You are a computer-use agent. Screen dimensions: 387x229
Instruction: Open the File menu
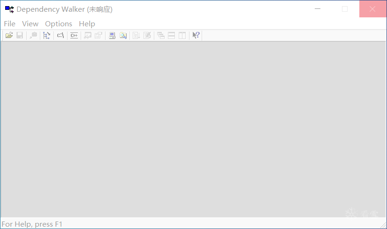[10, 24]
